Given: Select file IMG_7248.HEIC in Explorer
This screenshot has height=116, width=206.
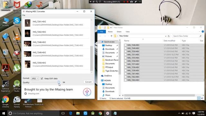Looking at the screenshot, I should [133, 45].
